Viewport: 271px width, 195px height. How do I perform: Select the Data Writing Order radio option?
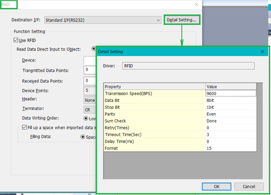86,118
